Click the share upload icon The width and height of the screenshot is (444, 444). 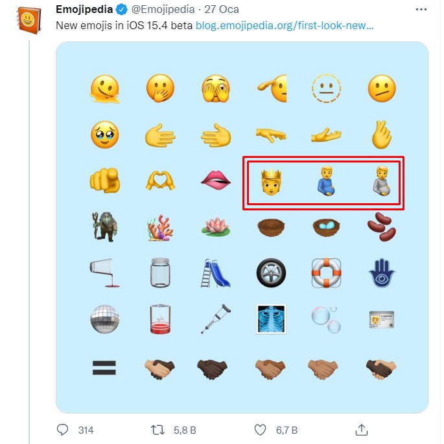click(x=362, y=430)
